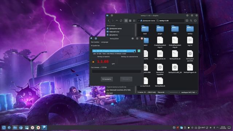233x131 pixels.
Task: Open system settings gear from taskbar
Action: pyautogui.click(x=9, y=128)
